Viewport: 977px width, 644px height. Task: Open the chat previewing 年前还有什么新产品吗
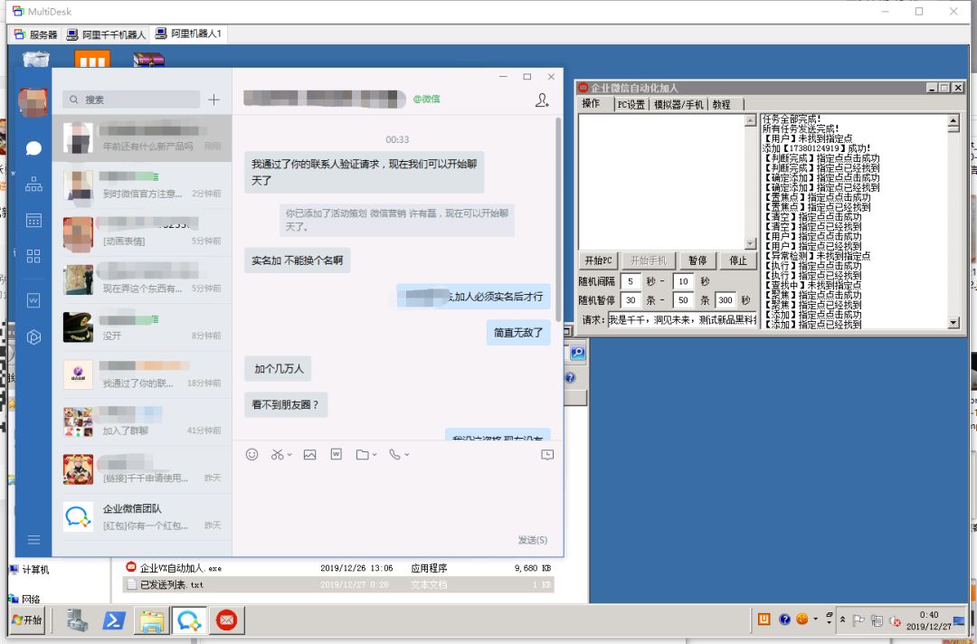(x=142, y=138)
